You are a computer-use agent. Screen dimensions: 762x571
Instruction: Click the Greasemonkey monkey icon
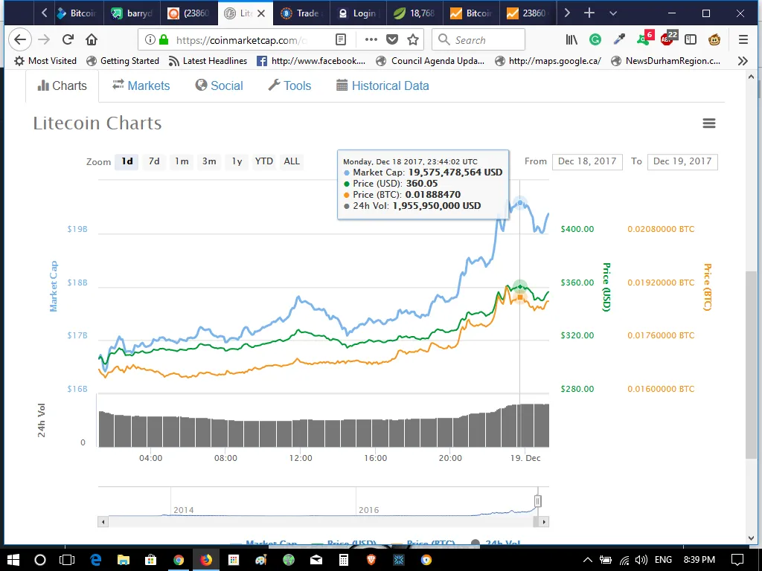tap(714, 40)
